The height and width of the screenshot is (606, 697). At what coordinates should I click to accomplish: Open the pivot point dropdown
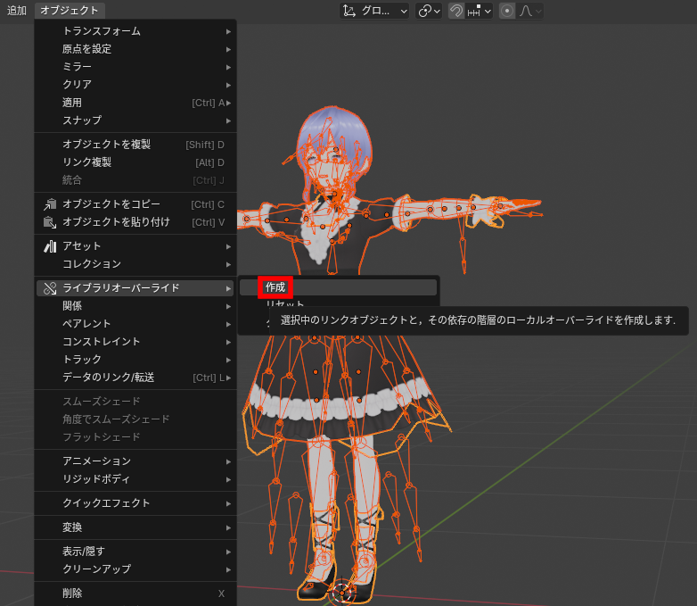429,11
